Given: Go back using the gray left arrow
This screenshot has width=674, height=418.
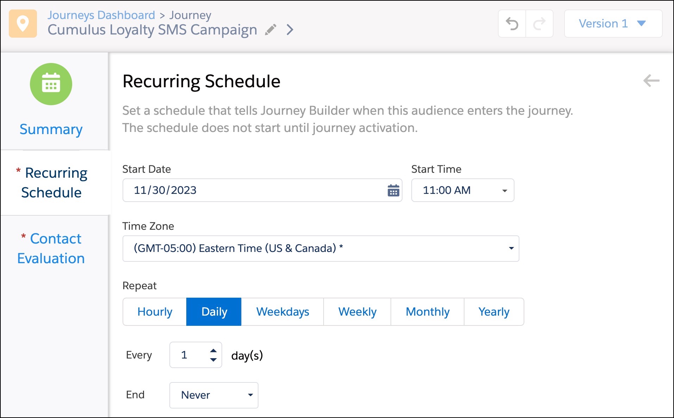Looking at the screenshot, I should pos(651,81).
